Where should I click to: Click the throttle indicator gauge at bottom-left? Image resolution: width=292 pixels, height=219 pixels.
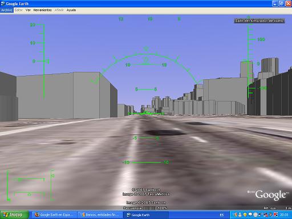(30, 185)
